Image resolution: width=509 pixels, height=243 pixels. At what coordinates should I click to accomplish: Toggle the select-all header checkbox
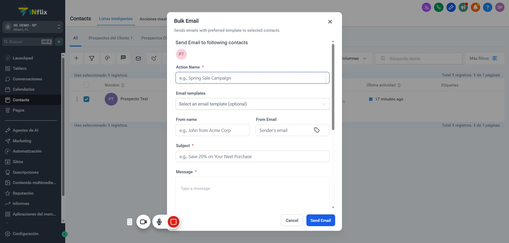[x=86, y=85]
